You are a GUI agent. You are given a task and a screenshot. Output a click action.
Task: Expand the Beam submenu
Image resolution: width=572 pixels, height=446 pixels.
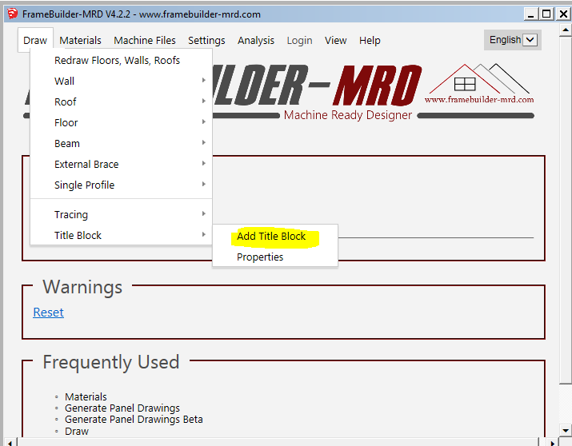121,143
